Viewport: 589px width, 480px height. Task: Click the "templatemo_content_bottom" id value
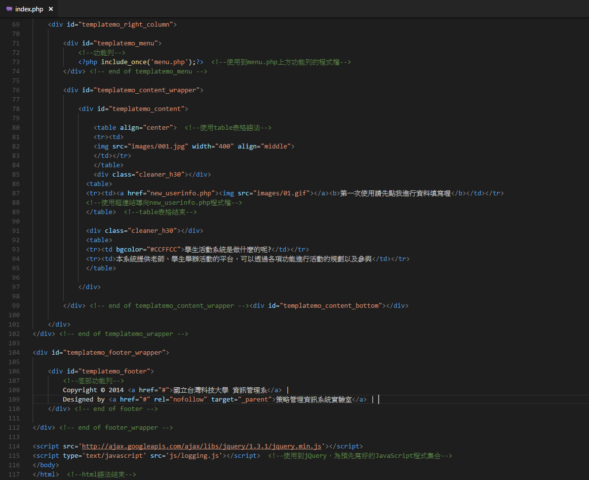coord(331,306)
